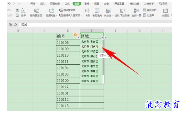Select the column G header
Screen dimensions: 182x114
pos(139,31)
